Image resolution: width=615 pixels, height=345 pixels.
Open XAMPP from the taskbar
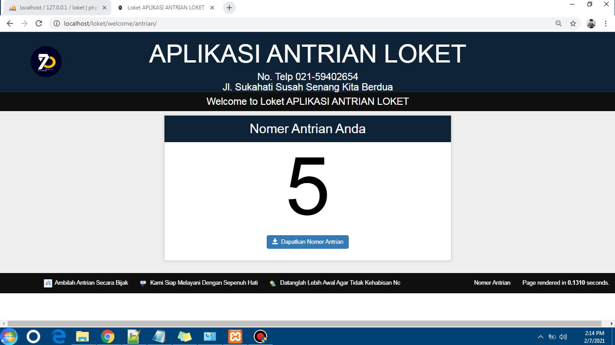click(x=235, y=336)
